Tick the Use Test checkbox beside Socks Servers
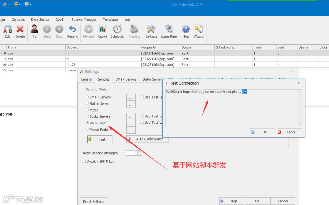This screenshot has width=329, height=205. 142,116
